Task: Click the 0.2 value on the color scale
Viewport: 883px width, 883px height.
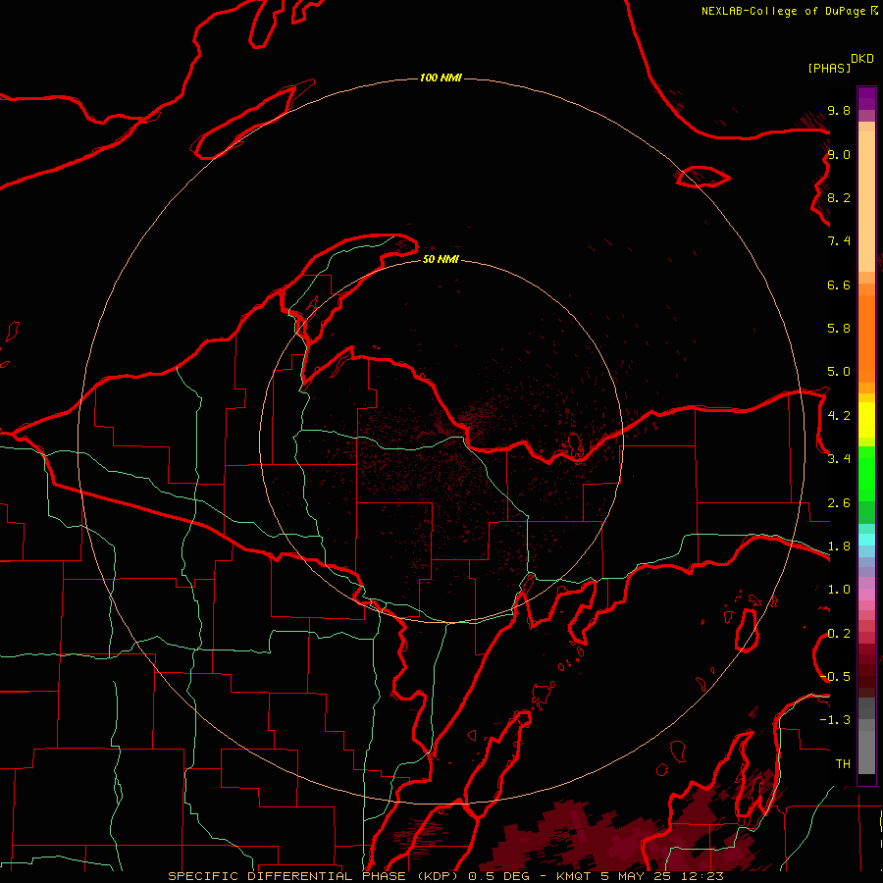Action: pos(839,634)
